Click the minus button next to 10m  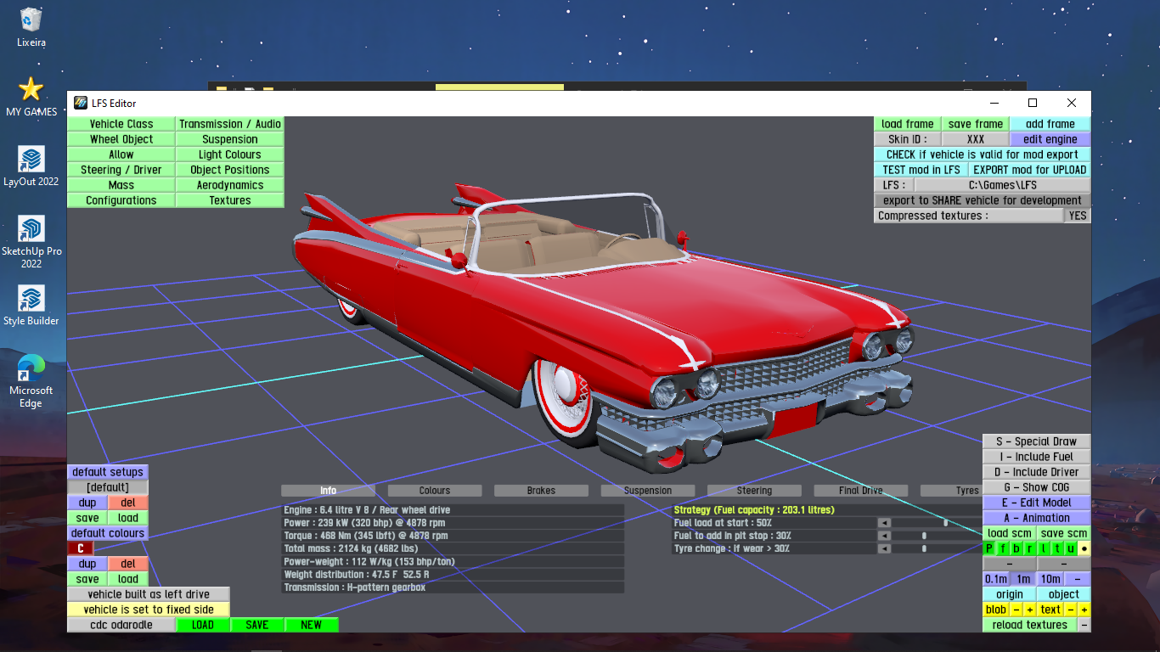tap(1078, 579)
